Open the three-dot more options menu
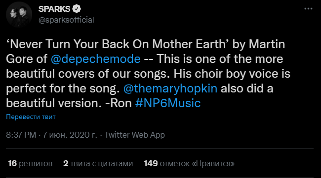321x178 pixels. coord(308,9)
